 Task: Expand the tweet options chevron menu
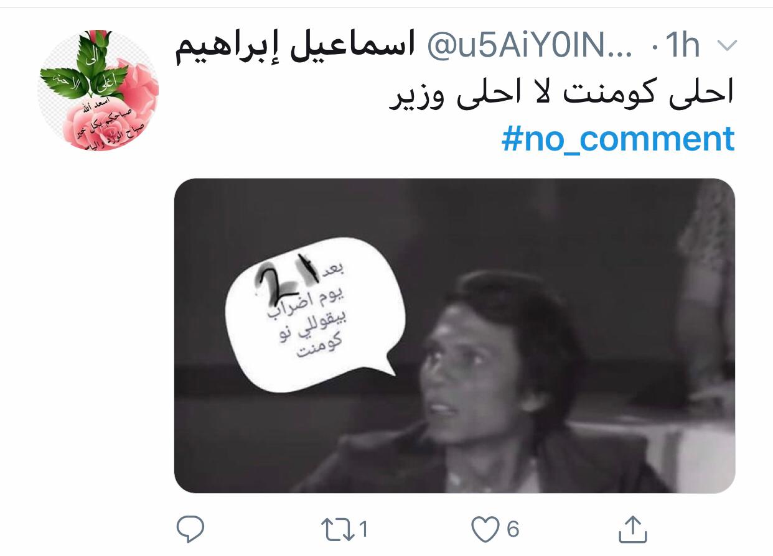click(727, 46)
